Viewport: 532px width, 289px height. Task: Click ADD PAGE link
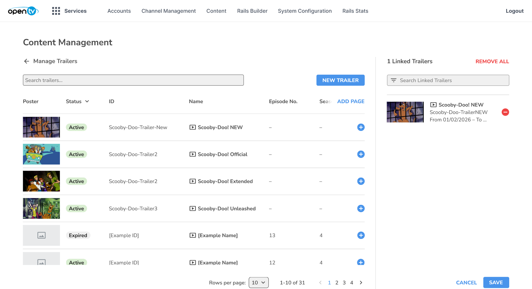351,101
